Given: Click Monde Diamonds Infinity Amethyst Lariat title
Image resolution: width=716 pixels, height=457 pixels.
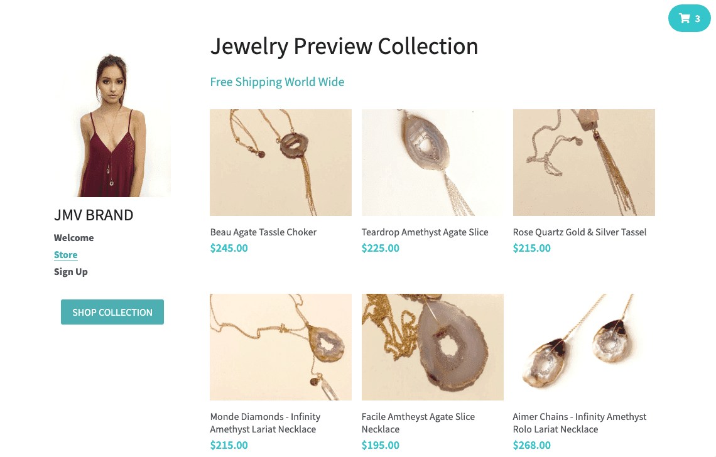Looking at the screenshot, I should tap(265, 423).
